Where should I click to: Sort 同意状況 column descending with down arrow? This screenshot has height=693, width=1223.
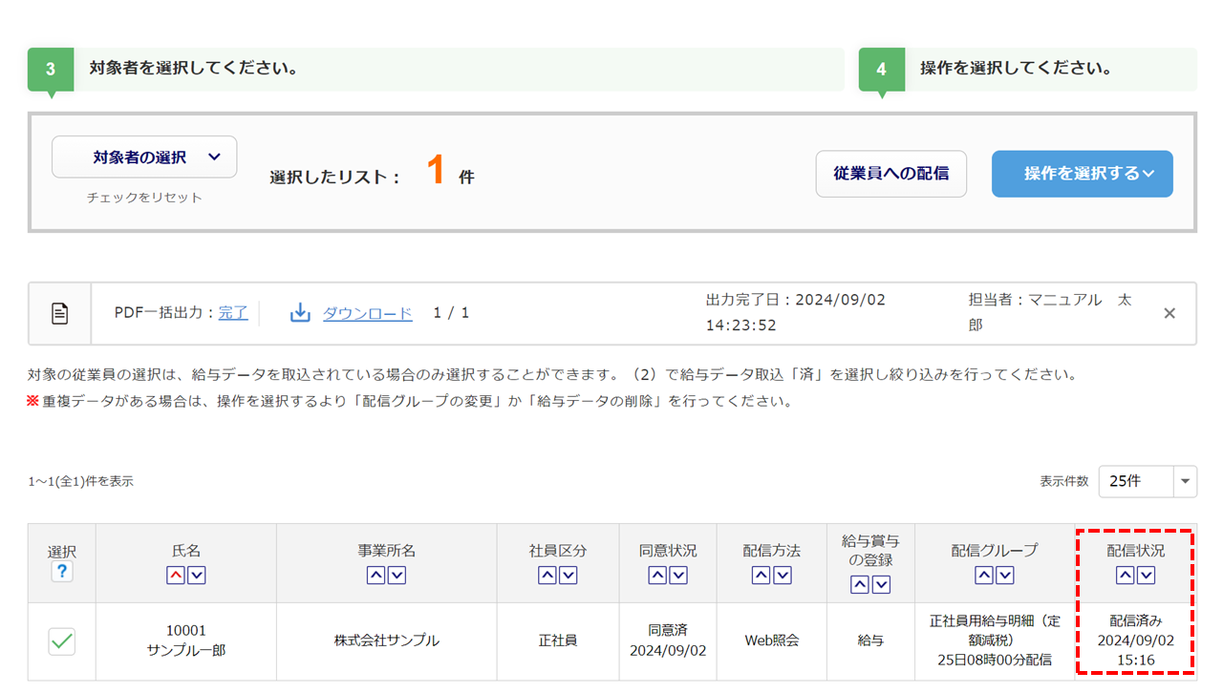tap(678, 576)
